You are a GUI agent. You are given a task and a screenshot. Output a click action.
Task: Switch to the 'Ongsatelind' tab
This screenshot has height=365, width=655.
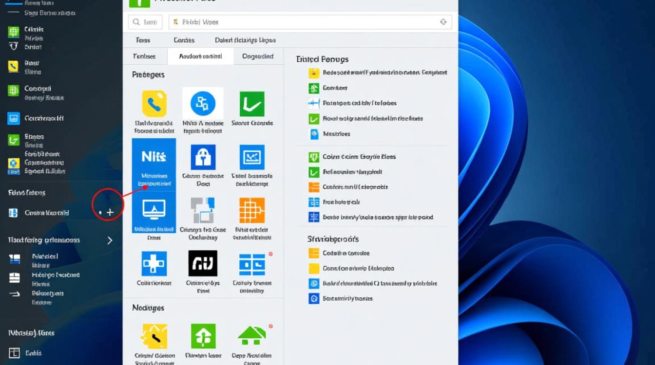pos(258,56)
